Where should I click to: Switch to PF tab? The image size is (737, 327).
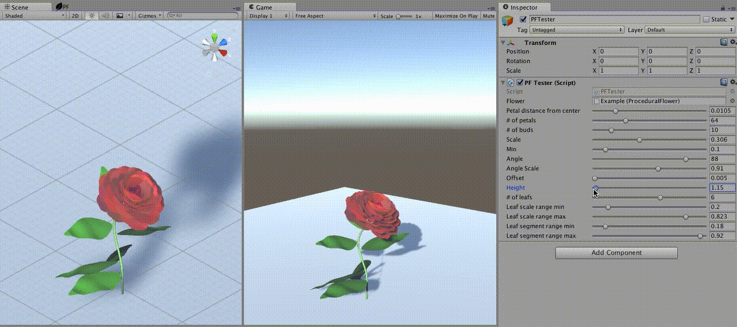pyautogui.click(x=63, y=7)
